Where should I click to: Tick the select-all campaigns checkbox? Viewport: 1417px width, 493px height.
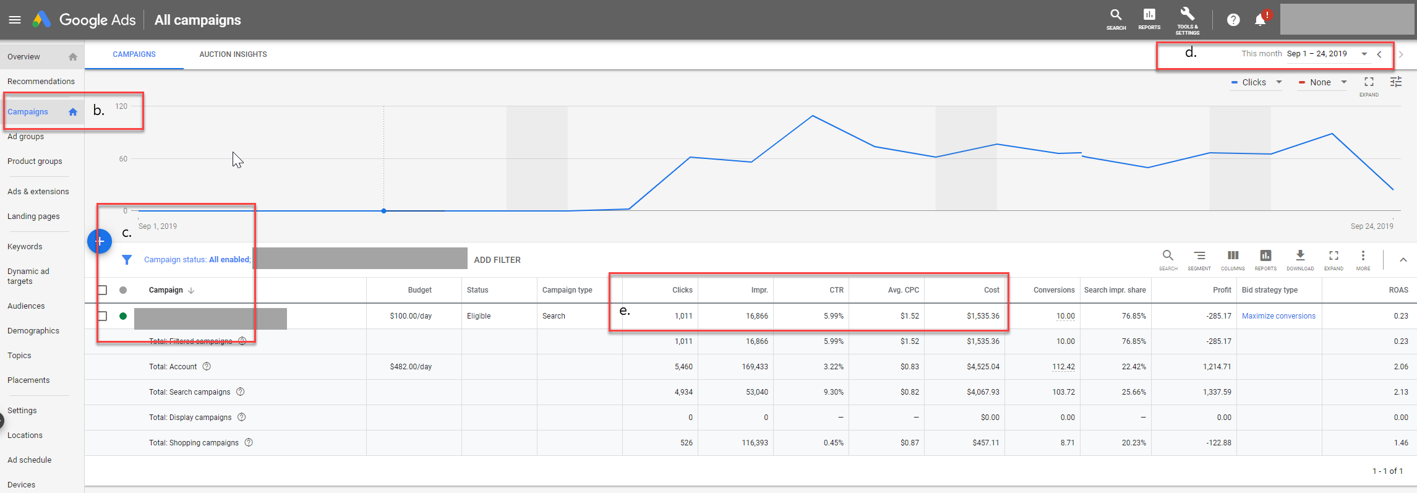(x=103, y=290)
